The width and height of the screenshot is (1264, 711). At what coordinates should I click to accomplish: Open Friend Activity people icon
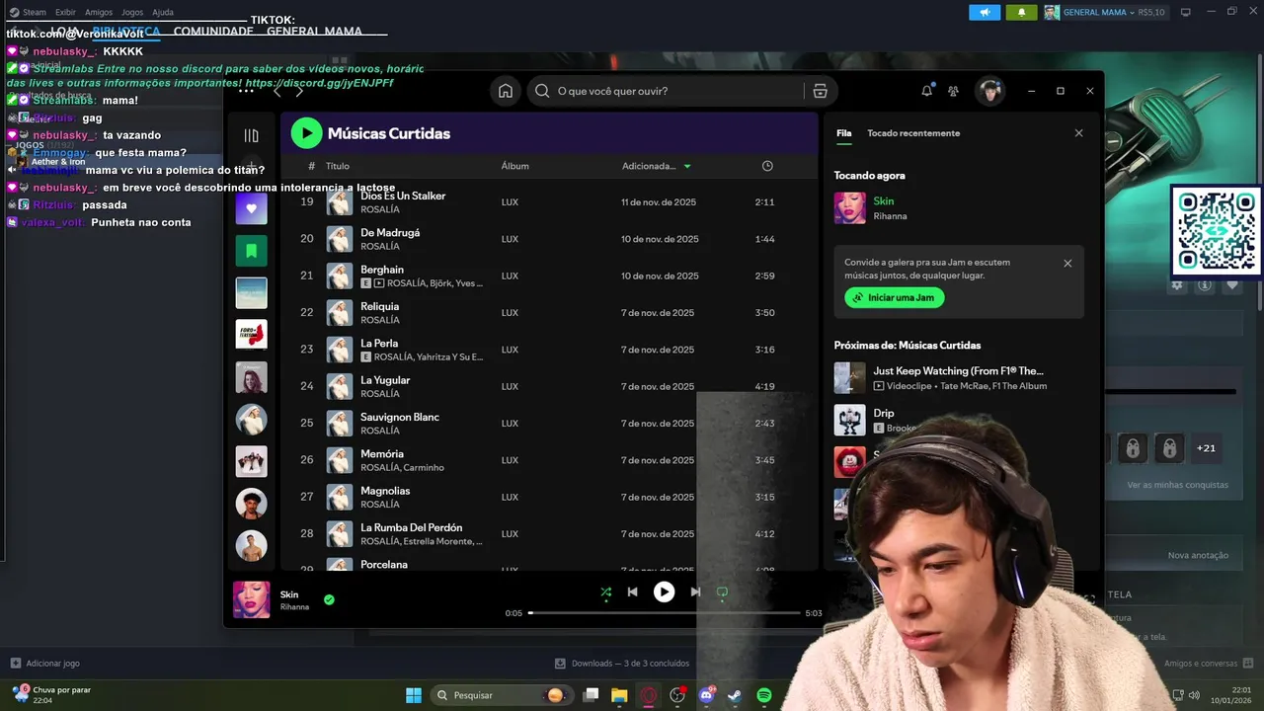coord(953,91)
